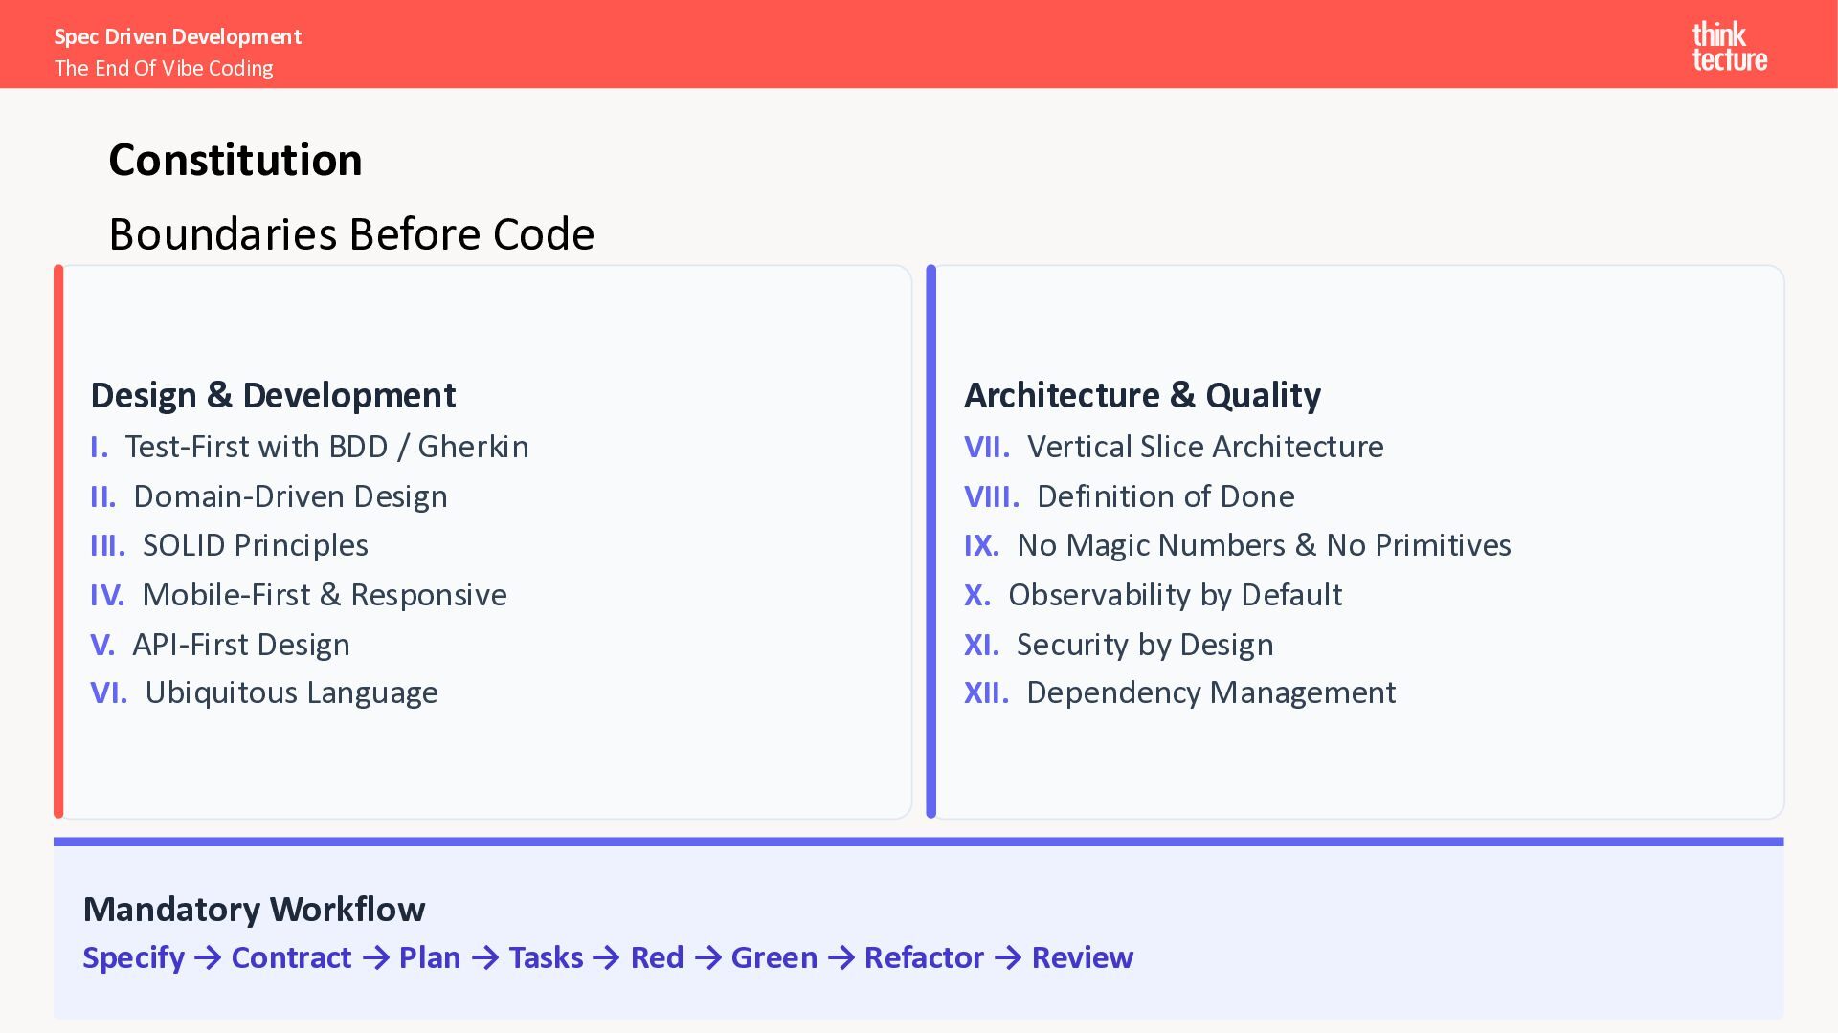Viewport: 1838px width, 1033px height.
Task: Click 'Vertical Slice Architecture' item
Action: [x=1204, y=447]
